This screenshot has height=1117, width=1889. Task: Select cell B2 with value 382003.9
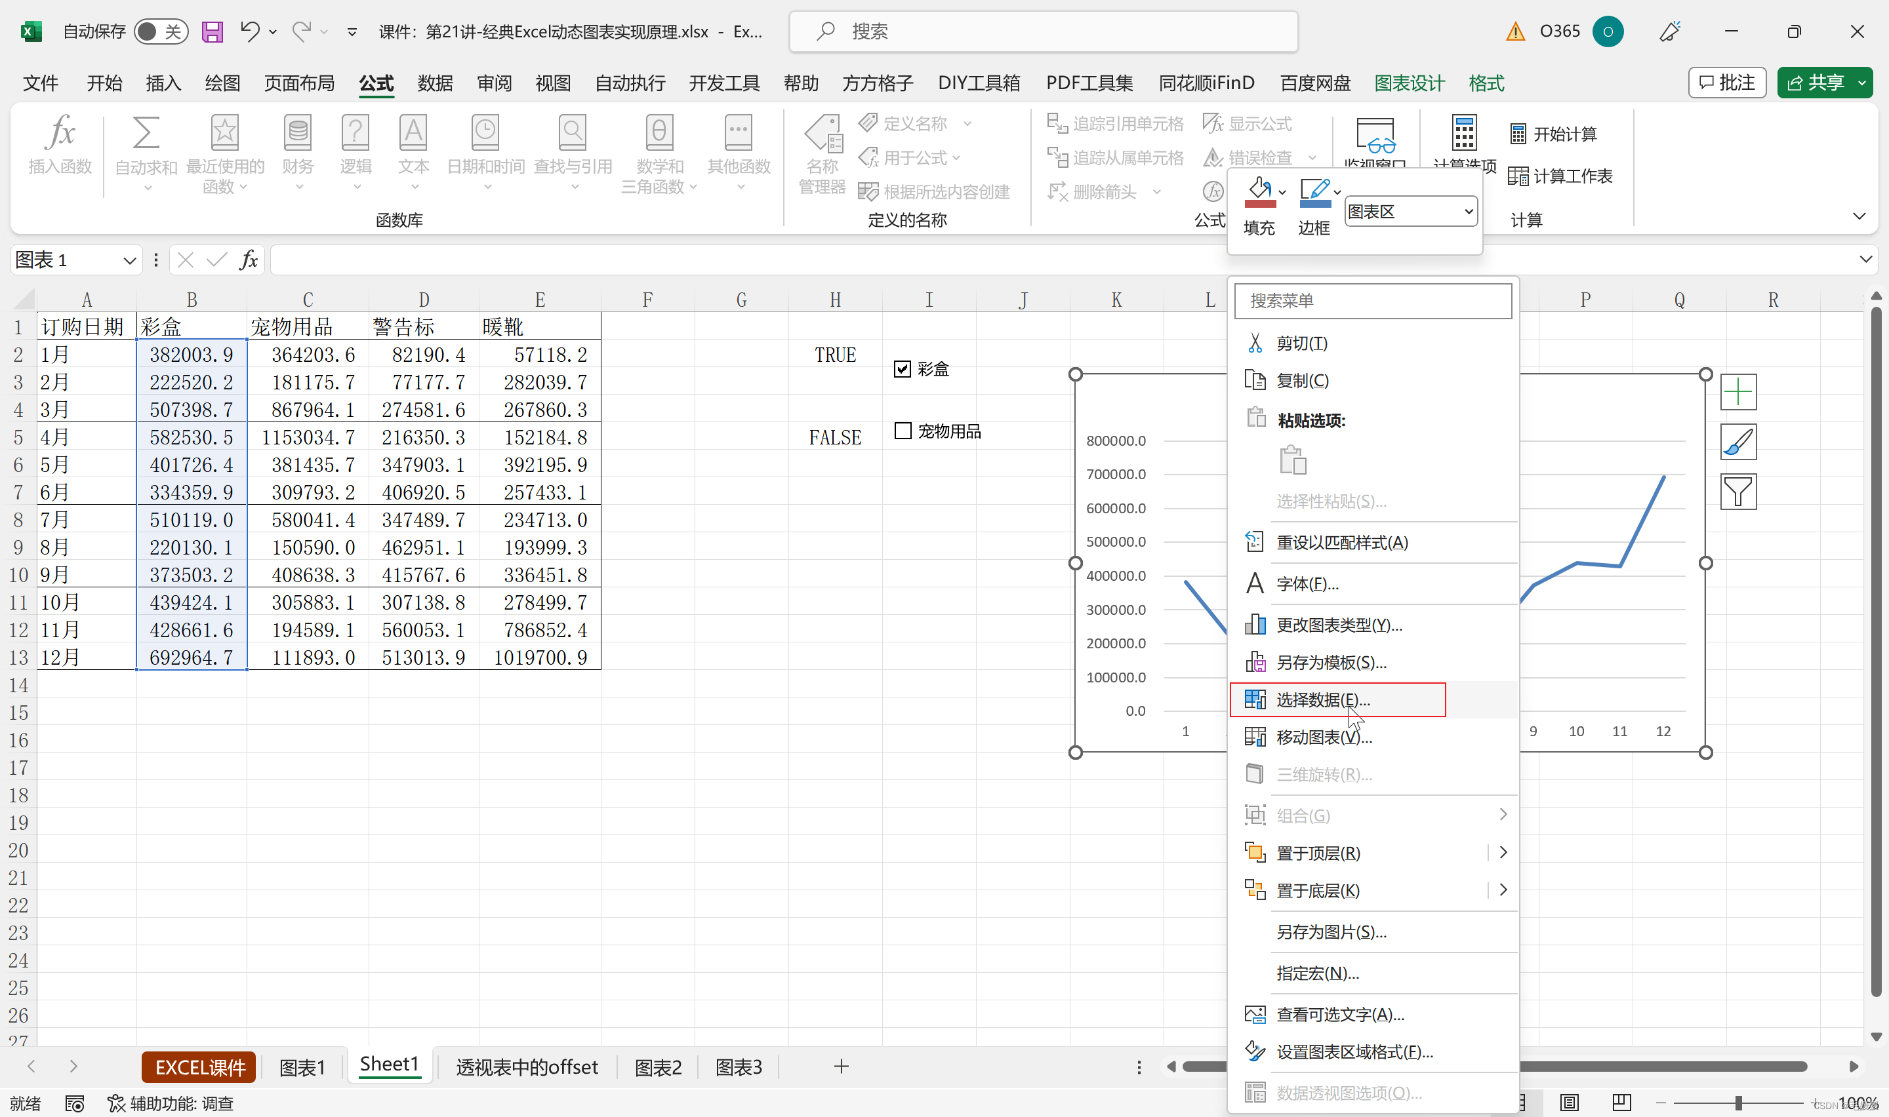pyautogui.click(x=192, y=355)
